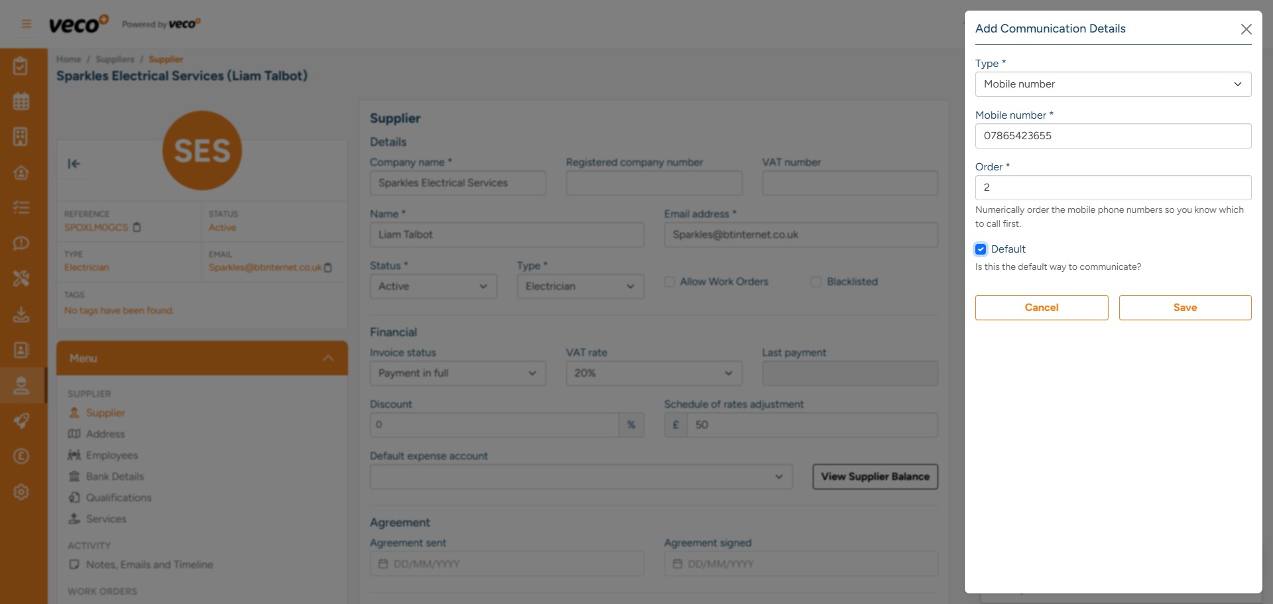Click the Schedule of rates adjustment field

coord(812,425)
